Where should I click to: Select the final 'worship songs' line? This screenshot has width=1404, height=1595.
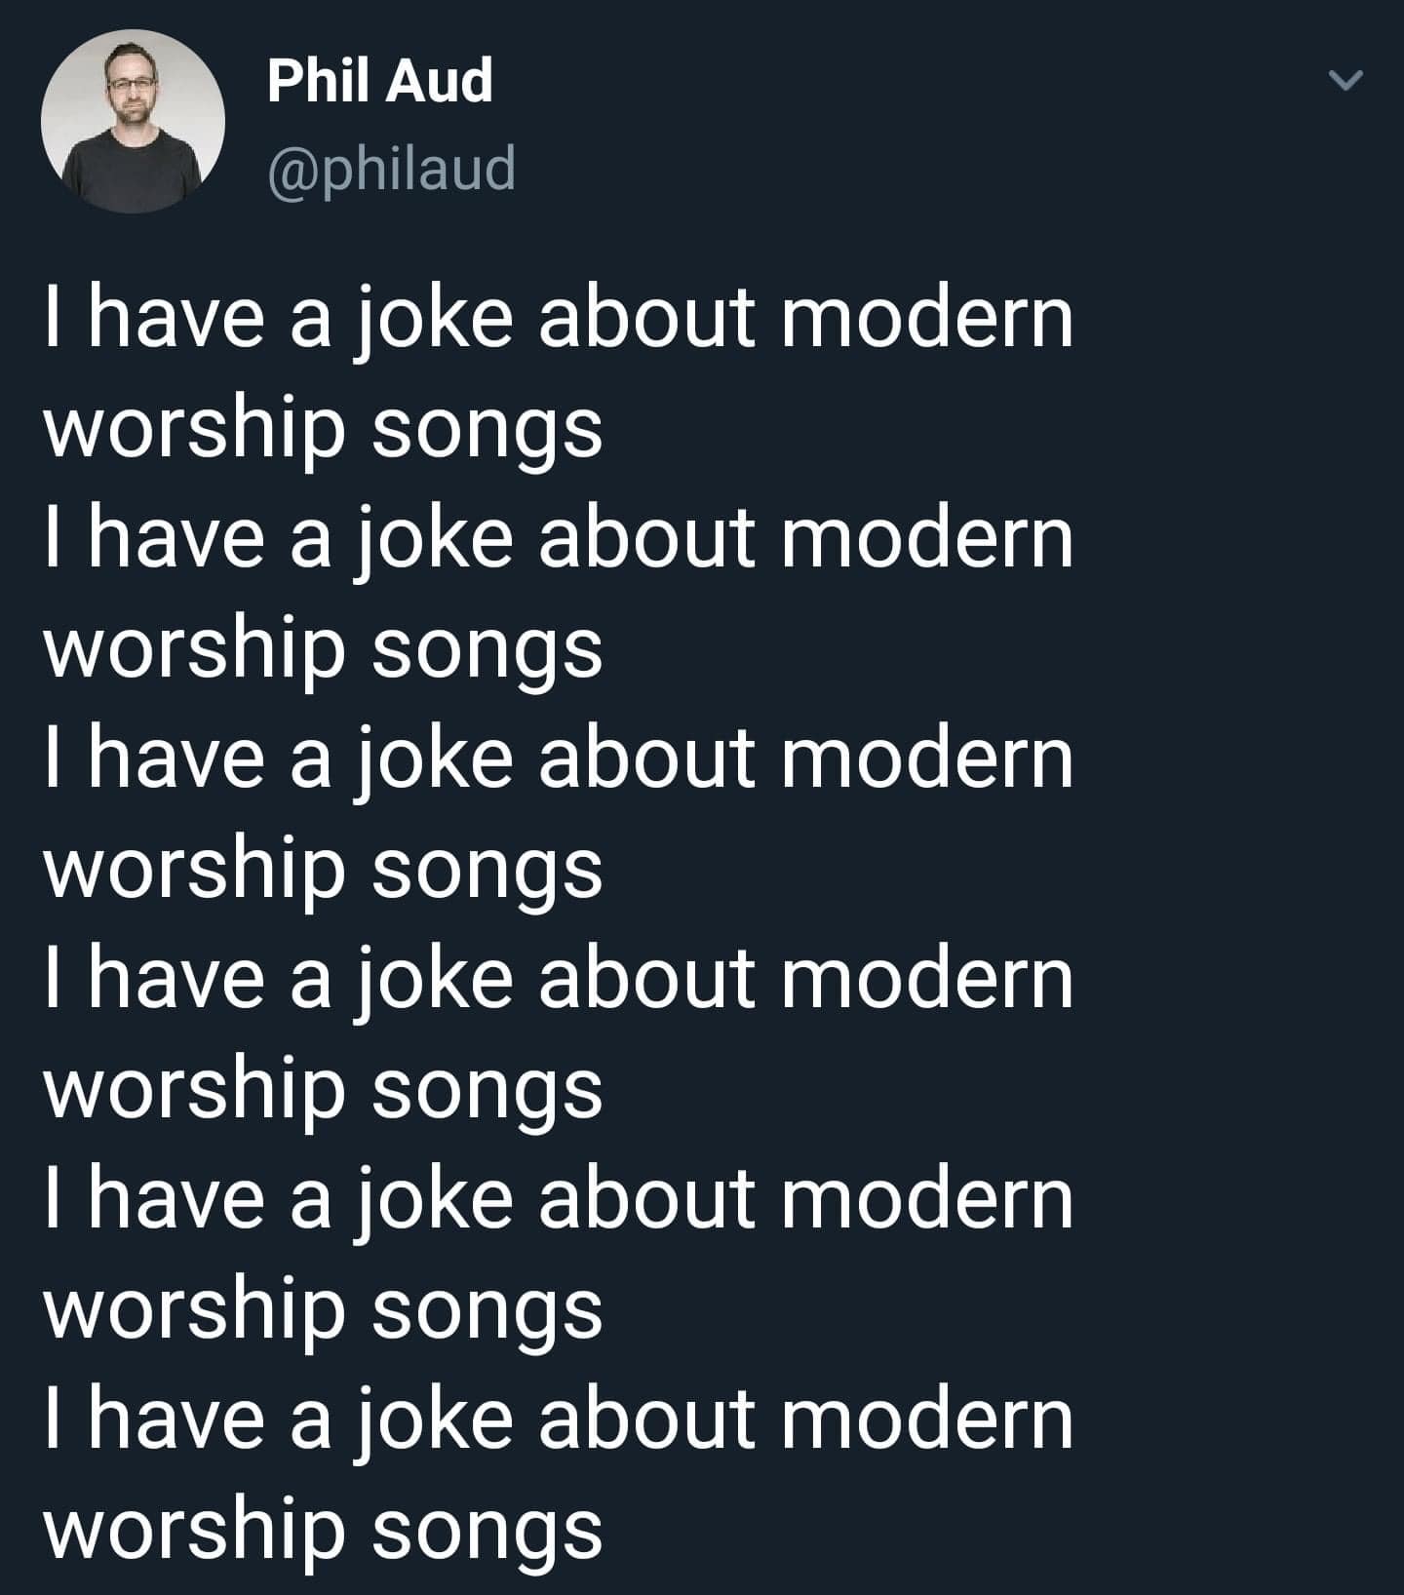coord(324,1530)
